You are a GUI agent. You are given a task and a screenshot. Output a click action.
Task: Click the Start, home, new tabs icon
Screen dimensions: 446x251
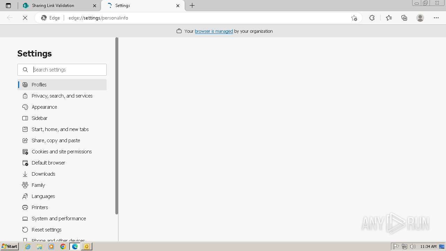point(25,129)
